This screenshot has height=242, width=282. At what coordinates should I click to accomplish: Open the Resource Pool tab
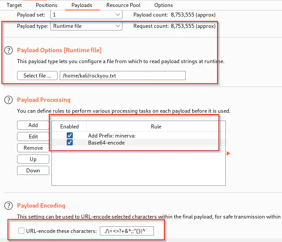coord(124,5)
